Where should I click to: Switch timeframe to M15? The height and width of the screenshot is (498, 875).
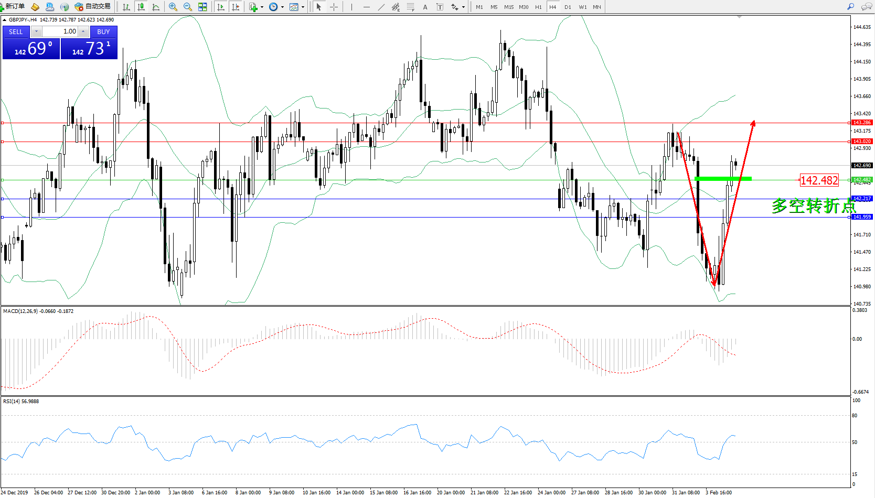[x=509, y=7]
